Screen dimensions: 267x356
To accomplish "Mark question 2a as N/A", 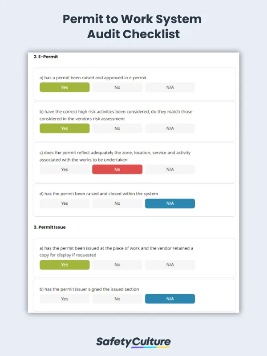I will click(170, 87).
